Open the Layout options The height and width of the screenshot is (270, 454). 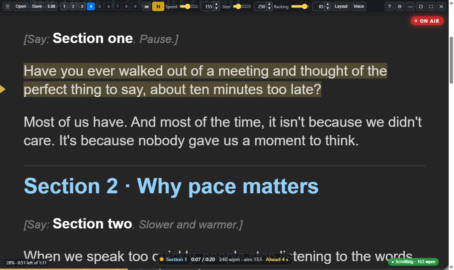pos(341,6)
